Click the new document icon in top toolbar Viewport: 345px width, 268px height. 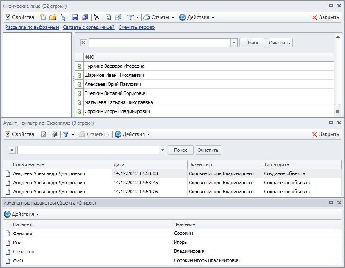(43, 17)
